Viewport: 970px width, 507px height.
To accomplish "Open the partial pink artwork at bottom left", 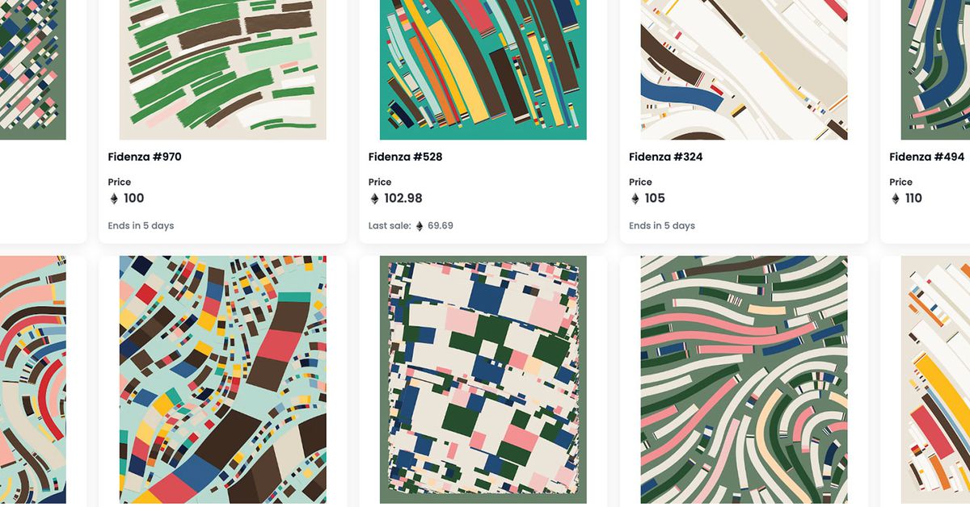I will point(33,379).
